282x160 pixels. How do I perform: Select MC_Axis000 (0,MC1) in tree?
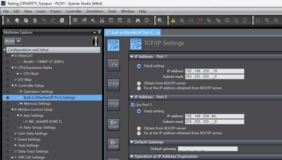tap(45, 121)
